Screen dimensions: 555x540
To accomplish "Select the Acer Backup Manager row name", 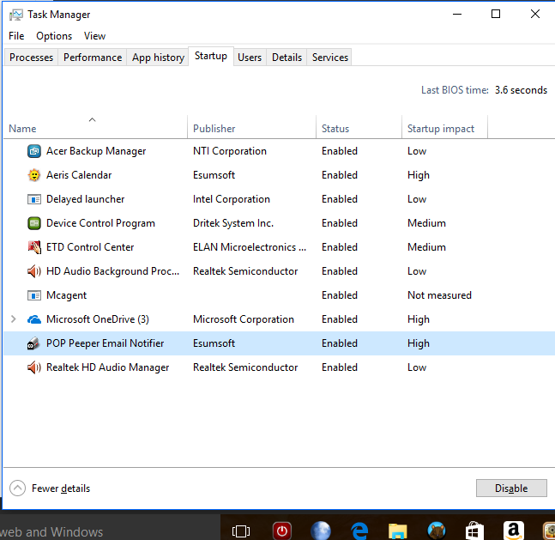I will (x=96, y=151).
